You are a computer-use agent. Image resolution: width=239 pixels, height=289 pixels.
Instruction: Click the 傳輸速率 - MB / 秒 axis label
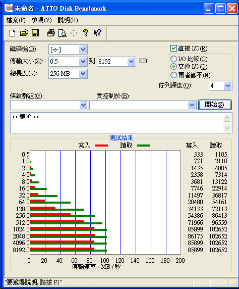(96, 266)
